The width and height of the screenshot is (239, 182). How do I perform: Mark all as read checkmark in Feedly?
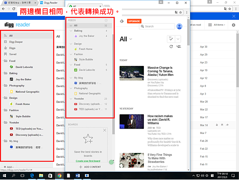point(171,39)
